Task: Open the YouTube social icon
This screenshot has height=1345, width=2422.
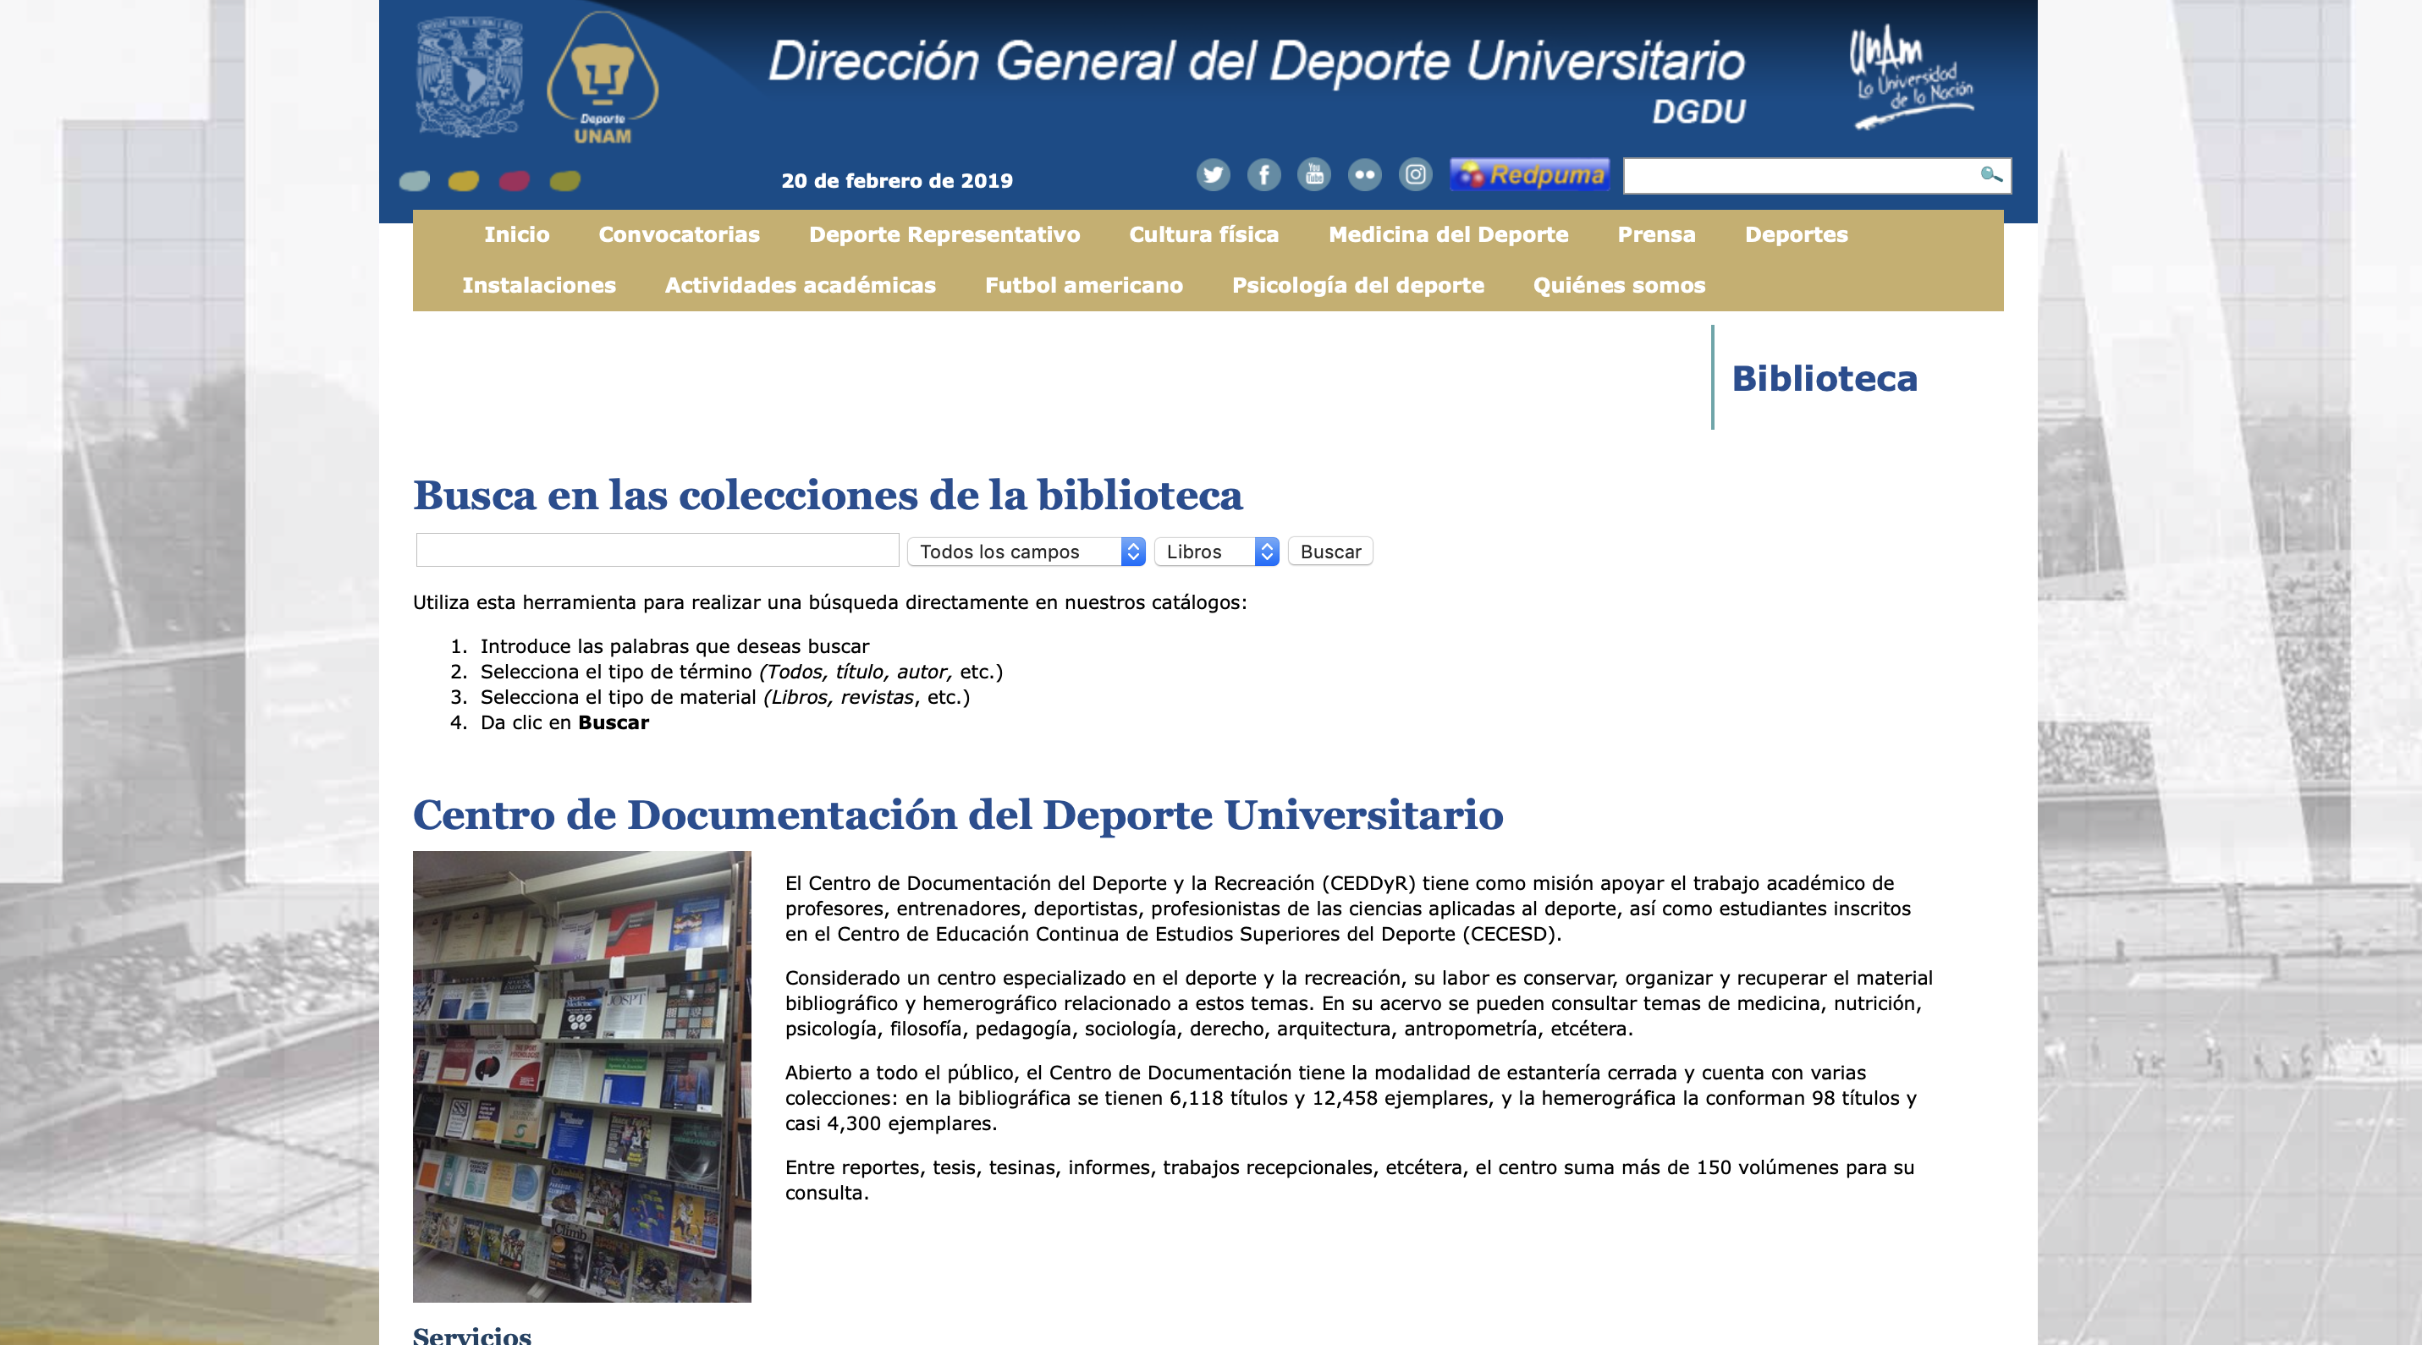Action: (x=1313, y=175)
